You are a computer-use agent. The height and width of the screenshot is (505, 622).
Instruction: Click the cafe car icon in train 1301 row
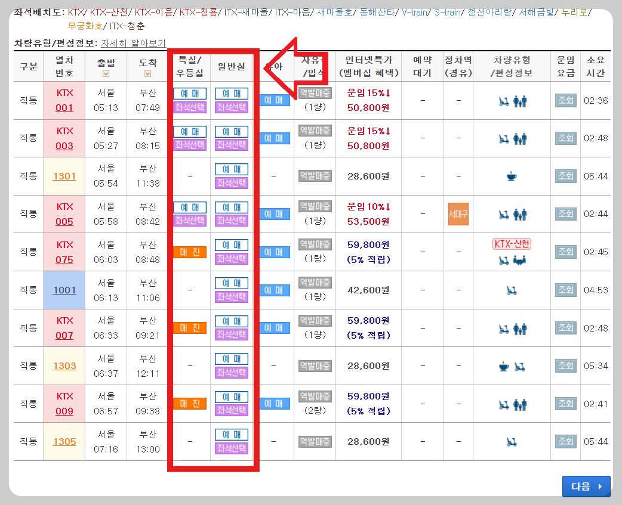click(511, 176)
